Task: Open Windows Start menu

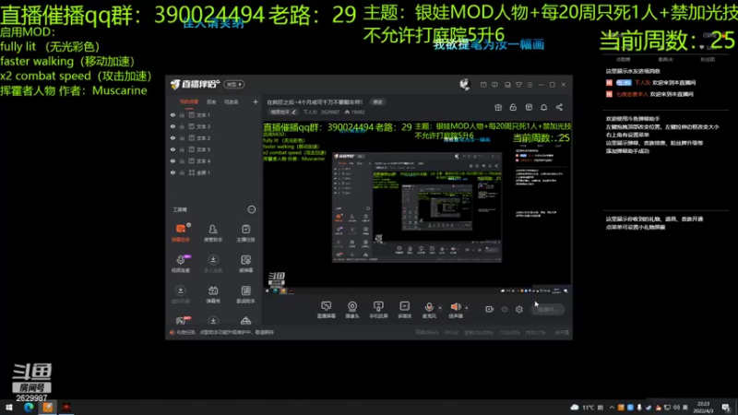Action: 9,408
